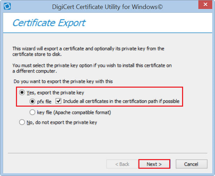This screenshot has height=176, width=215.
Task: Click the DigiCert app icon in title bar
Action: (7, 6)
